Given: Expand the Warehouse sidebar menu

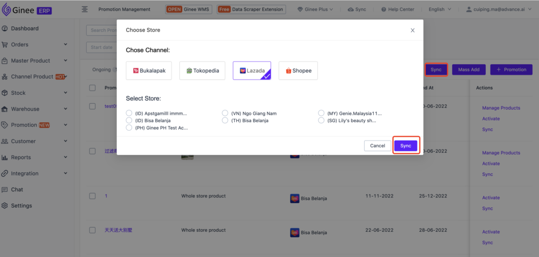Looking at the screenshot, I should 66,109.
